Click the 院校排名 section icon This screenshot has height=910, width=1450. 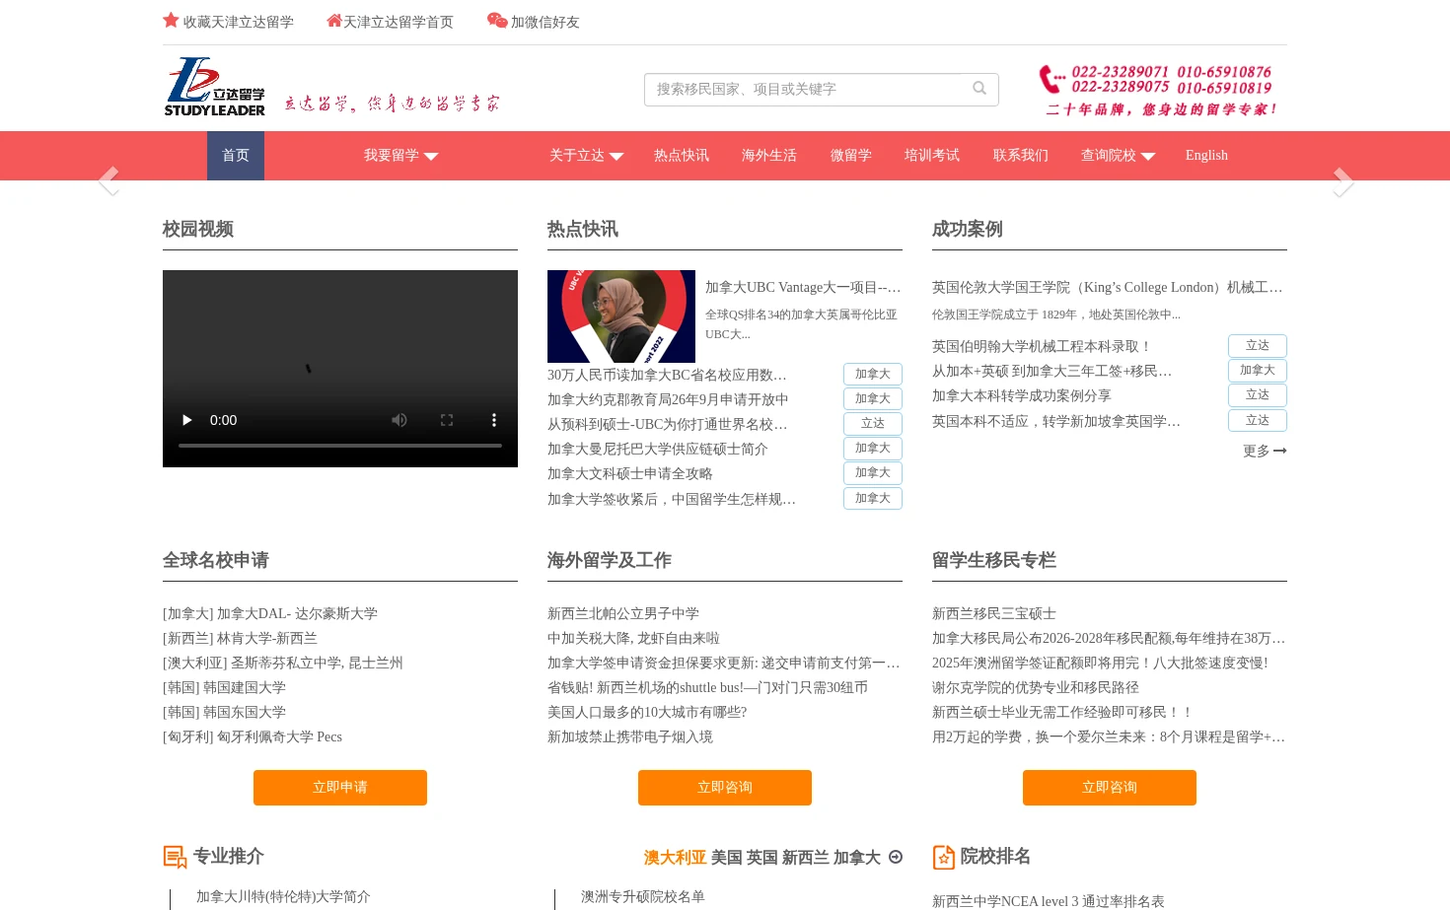click(943, 857)
